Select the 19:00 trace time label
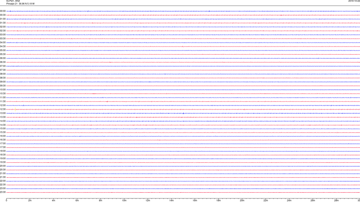The width and height of the screenshot is (360, 202). pos(3,159)
